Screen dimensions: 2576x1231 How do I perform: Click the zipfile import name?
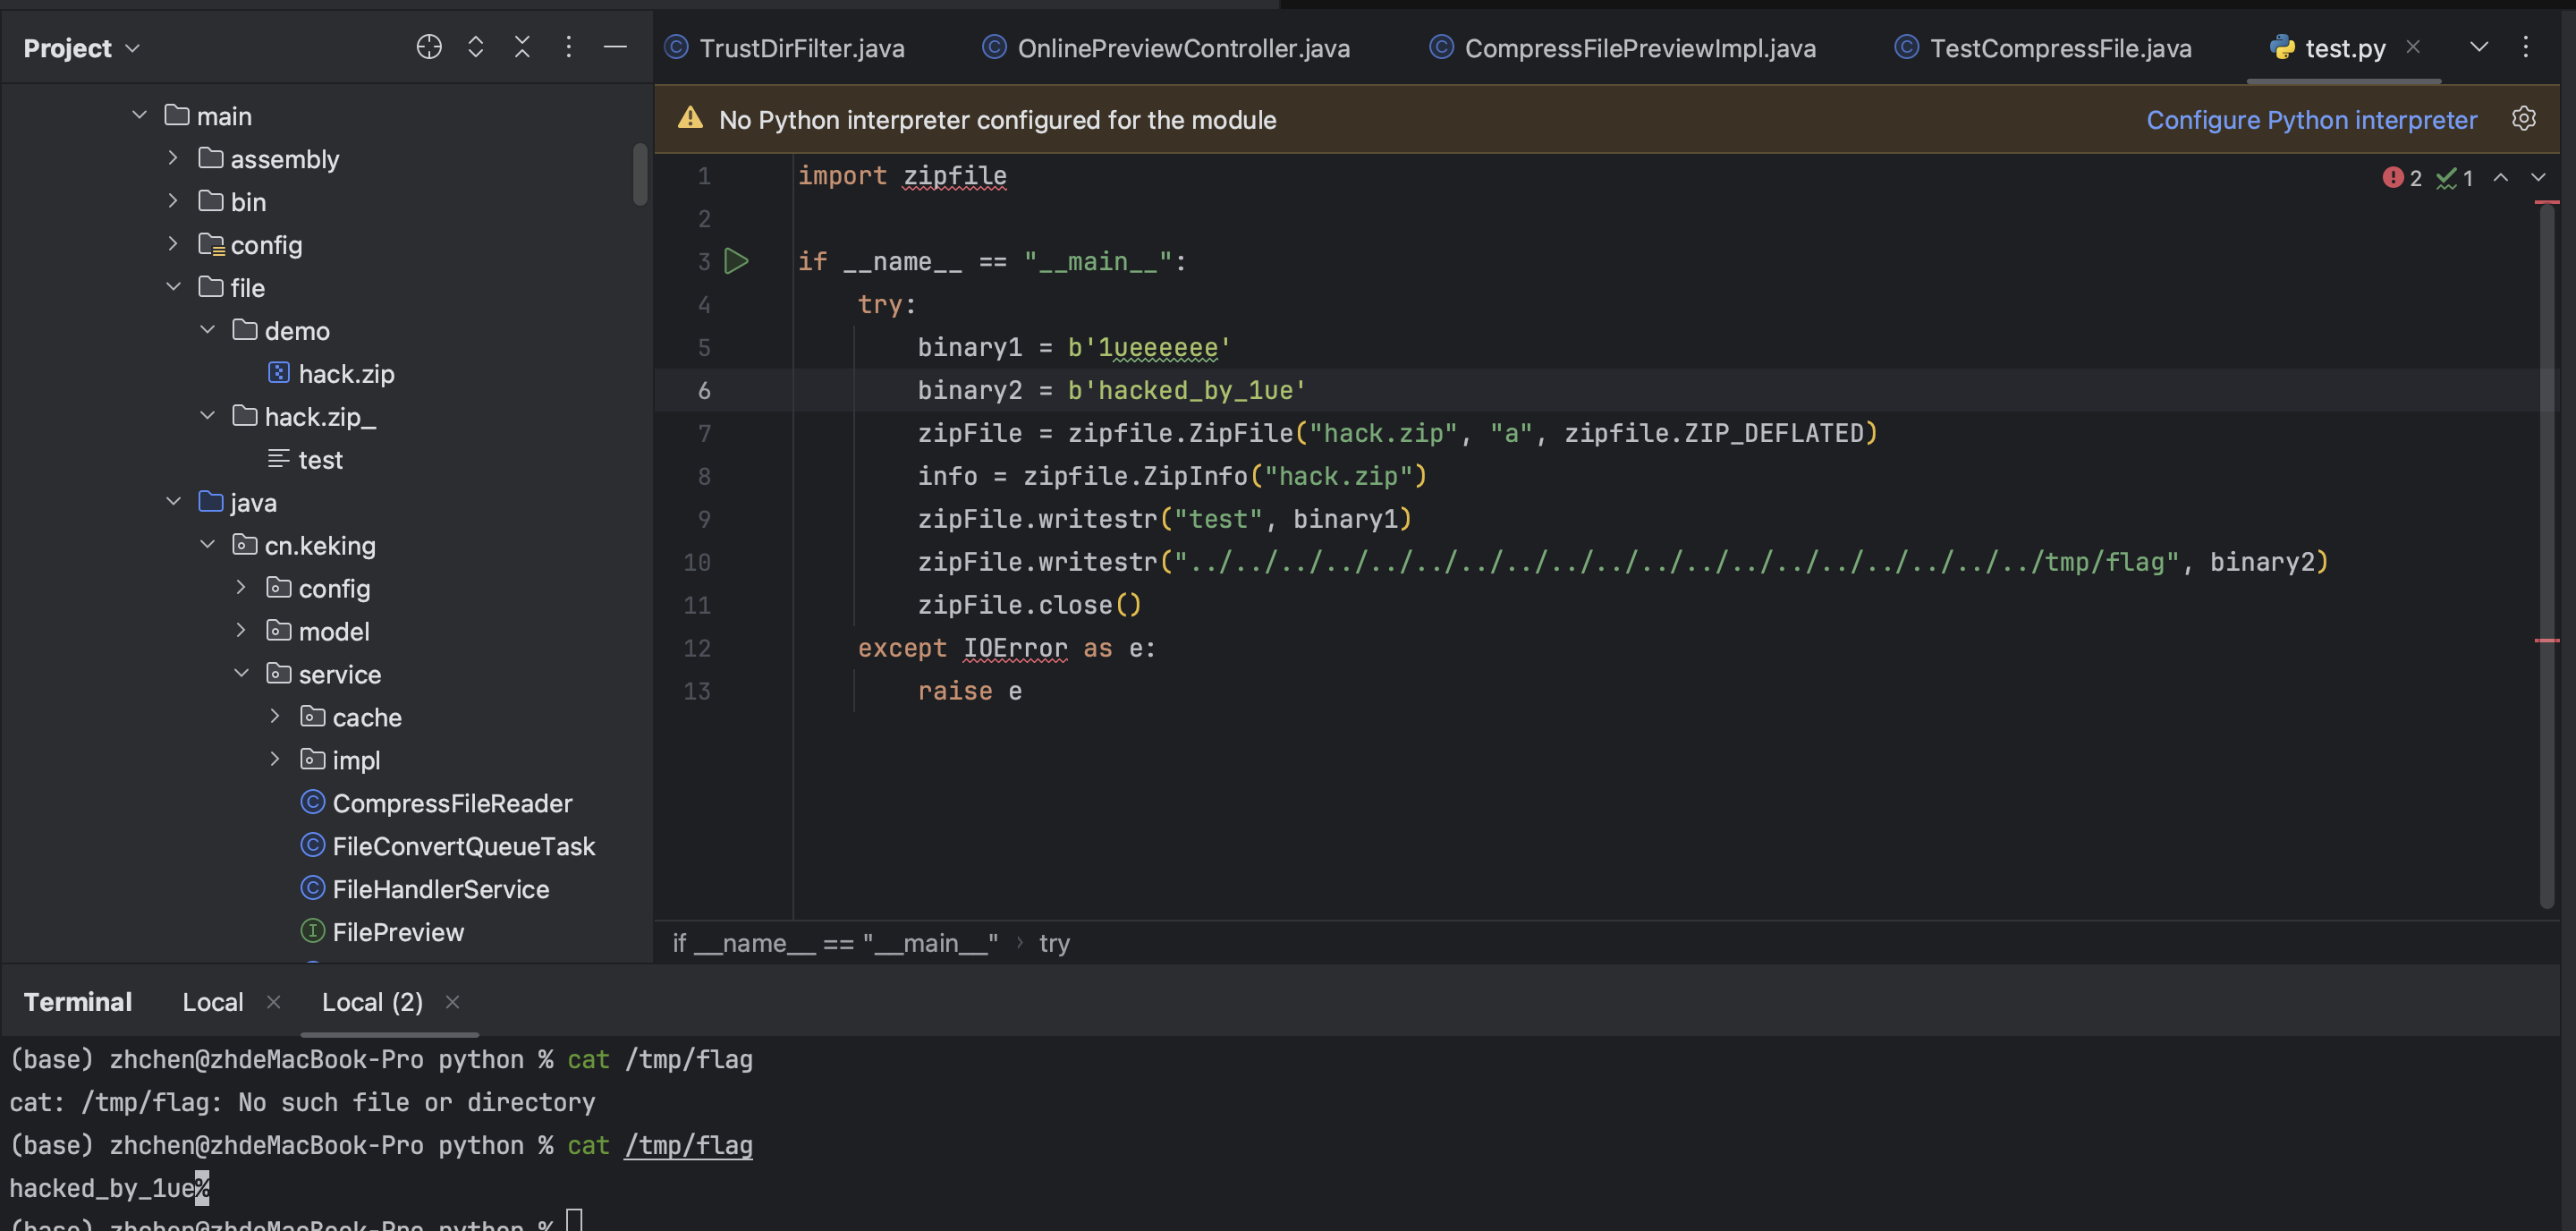point(955,176)
